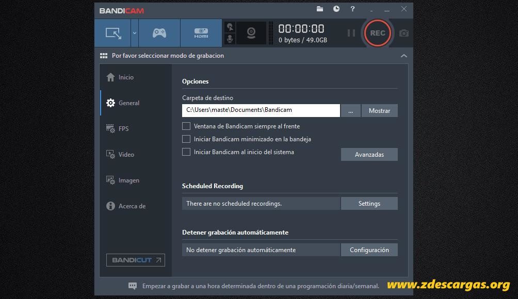This screenshot has width=518, height=299.
Task: Click the Bandicut link button
Action: coord(136,260)
